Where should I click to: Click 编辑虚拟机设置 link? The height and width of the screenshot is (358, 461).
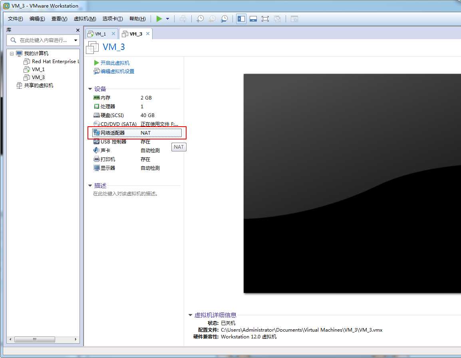pos(117,71)
